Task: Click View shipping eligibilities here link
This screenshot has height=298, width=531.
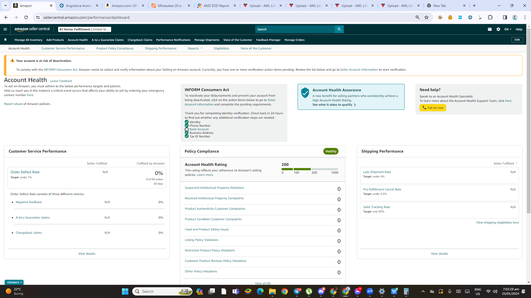Action: click(498, 222)
